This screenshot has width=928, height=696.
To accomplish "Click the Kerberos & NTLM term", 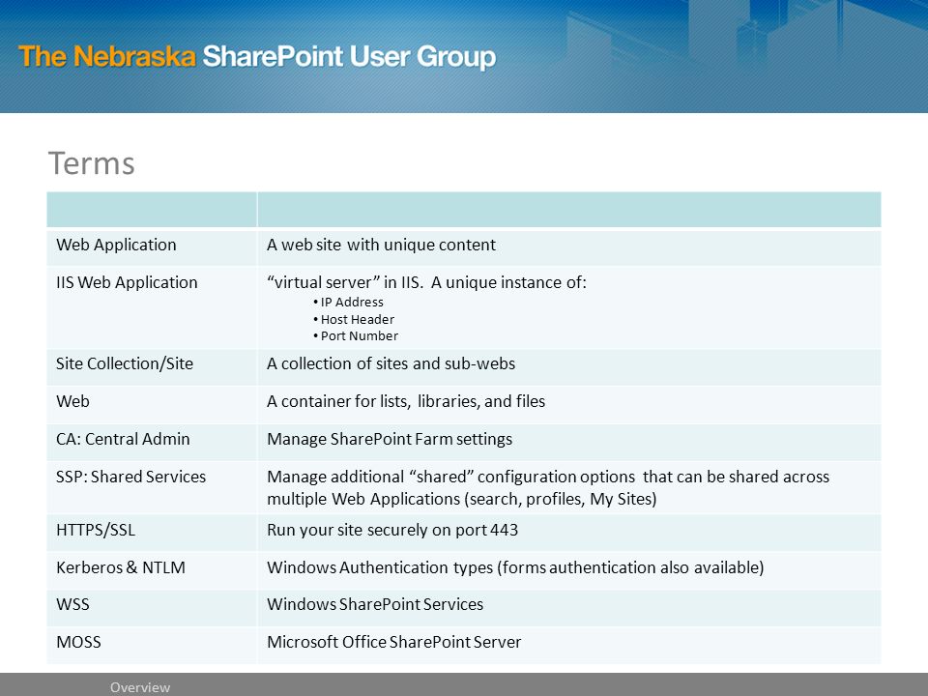I will (x=121, y=567).
